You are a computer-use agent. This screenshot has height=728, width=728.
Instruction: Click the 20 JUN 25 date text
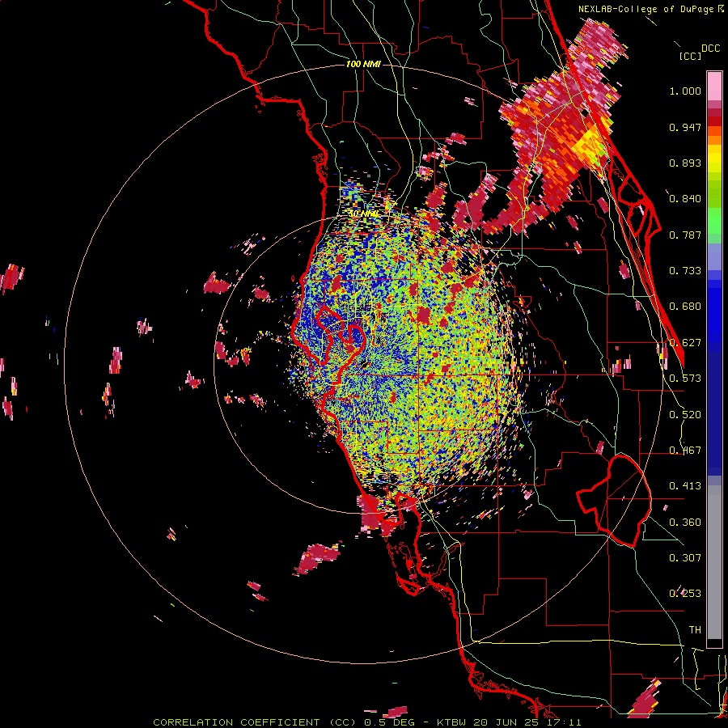[506, 722]
